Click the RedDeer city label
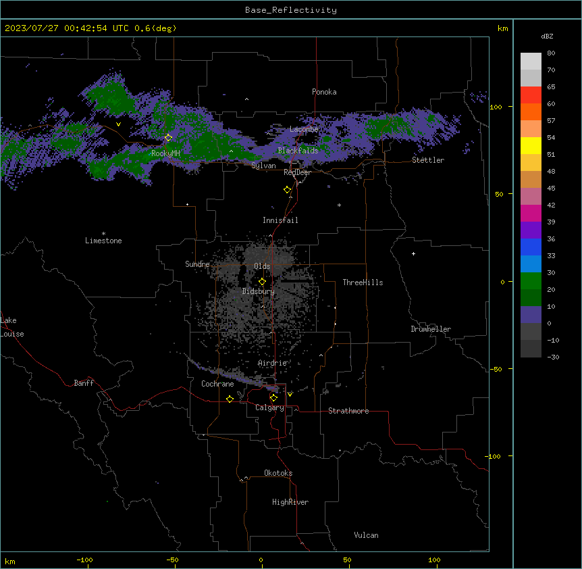This screenshot has height=569, width=582. pos(297,172)
